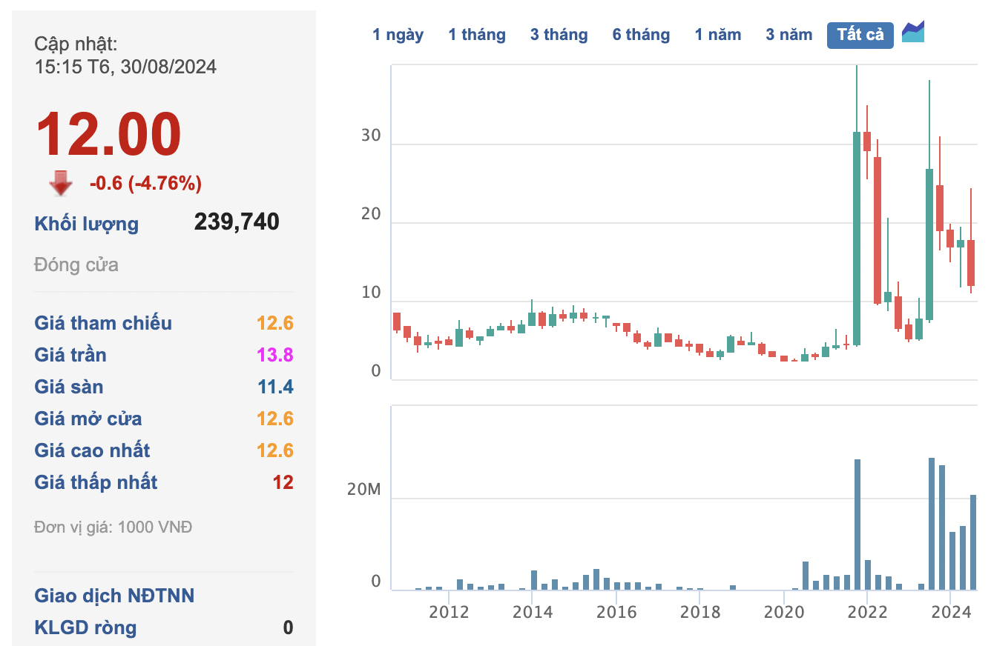Viewport: 991px width, 646px height.
Task: Select the '1 ngày' time range
Action: click(398, 35)
